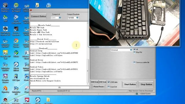Click the COM Scan button
The image size is (185, 104).
pos(95,82)
